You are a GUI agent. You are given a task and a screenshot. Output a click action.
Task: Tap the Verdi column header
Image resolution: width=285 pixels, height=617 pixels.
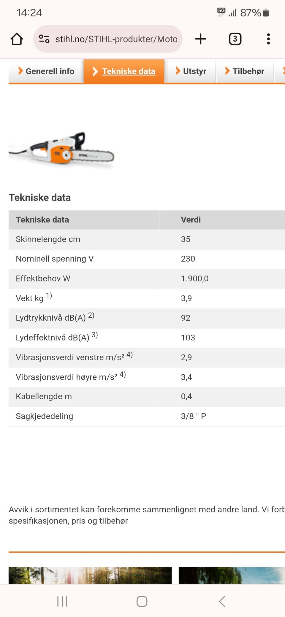191,220
